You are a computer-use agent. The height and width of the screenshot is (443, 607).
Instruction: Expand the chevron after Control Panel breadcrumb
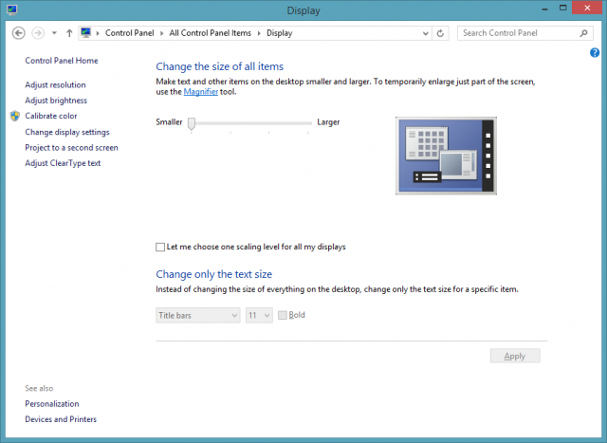coord(161,33)
